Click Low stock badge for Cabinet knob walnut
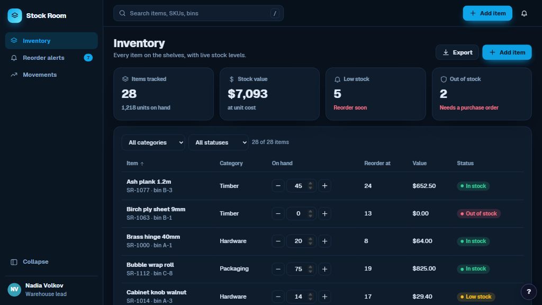This screenshot has width=542, height=305. [x=476, y=297]
